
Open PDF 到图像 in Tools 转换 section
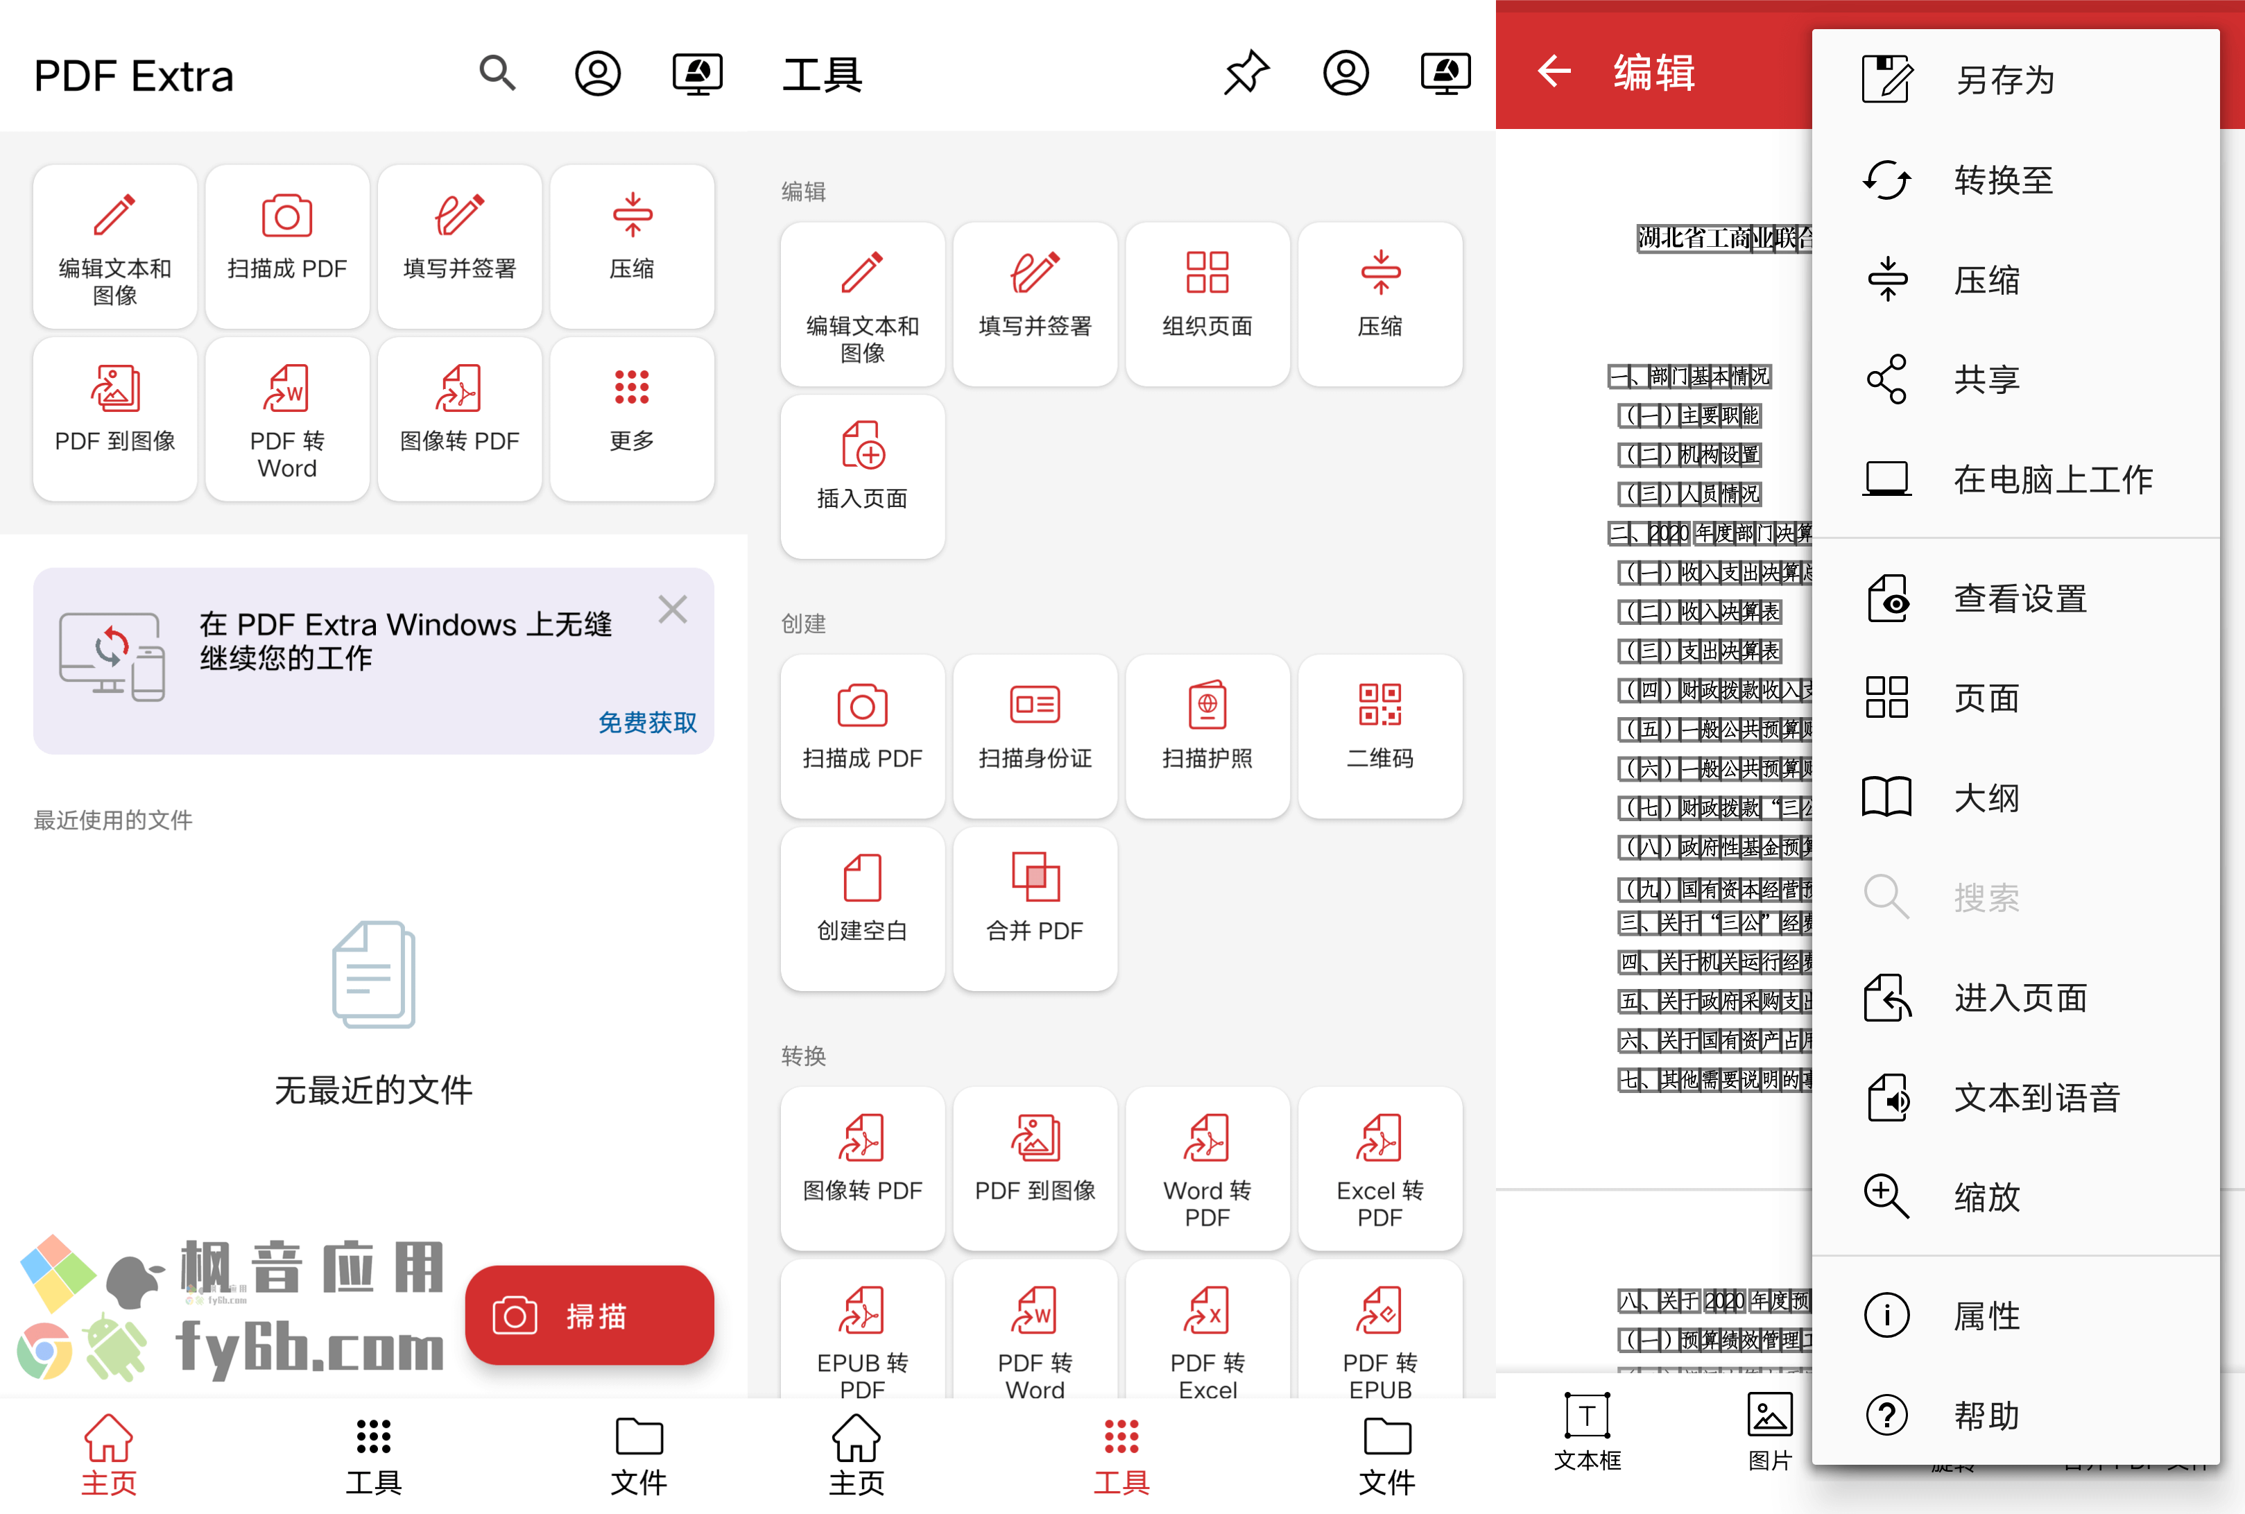[1035, 1169]
